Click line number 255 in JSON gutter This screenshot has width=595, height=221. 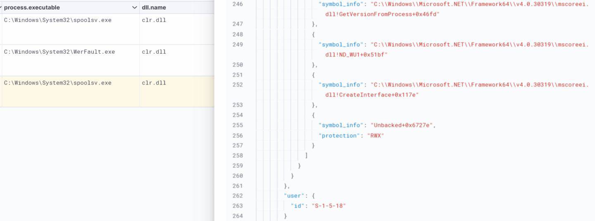point(238,125)
